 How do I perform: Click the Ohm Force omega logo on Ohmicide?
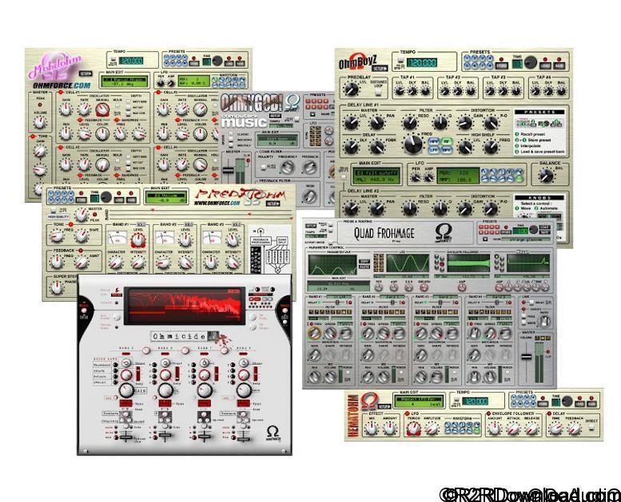point(273,433)
